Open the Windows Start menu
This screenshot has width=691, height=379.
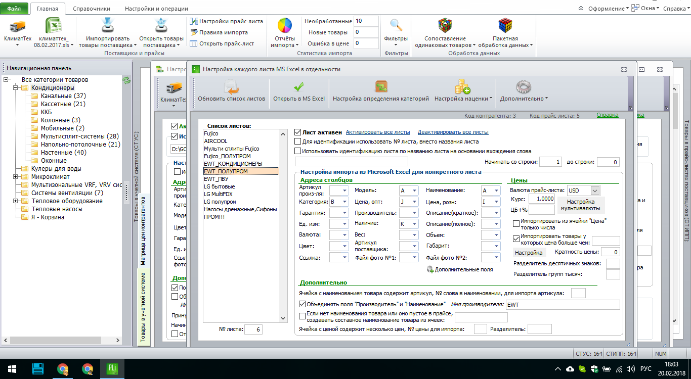[x=11, y=368]
